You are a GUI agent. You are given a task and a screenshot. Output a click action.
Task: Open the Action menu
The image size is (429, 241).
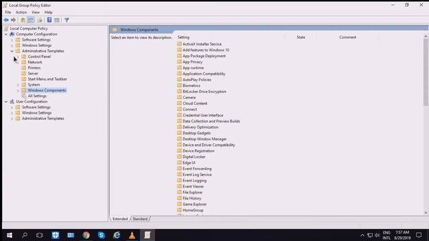(21, 12)
